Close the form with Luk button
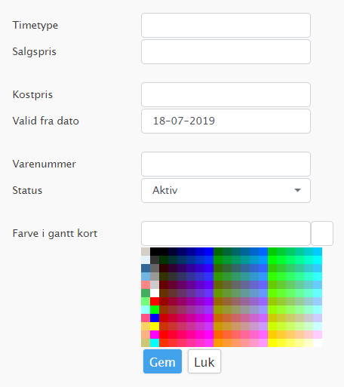Screen dimensions: 344x387 tap(204, 361)
